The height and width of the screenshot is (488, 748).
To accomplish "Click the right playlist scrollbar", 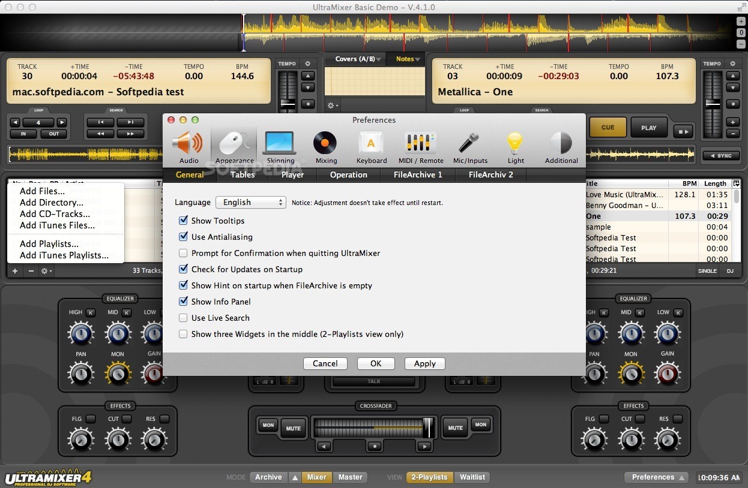I will (737, 197).
